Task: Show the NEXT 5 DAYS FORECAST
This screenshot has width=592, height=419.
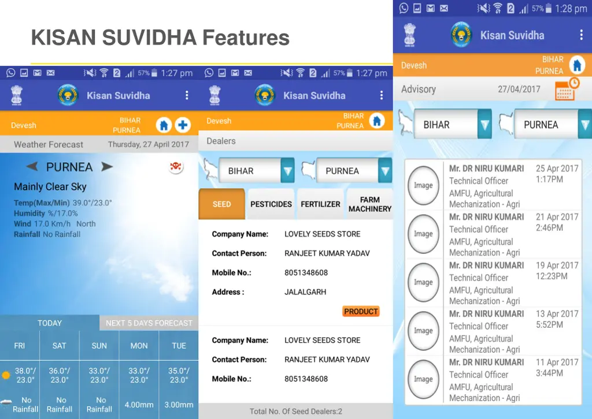Action: click(x=149, y=323)
